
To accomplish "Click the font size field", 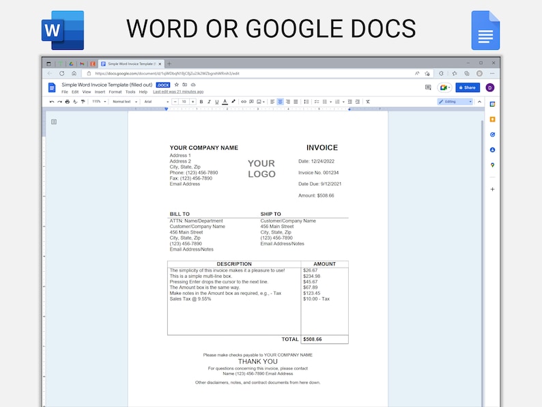I will tap(184, 102).
